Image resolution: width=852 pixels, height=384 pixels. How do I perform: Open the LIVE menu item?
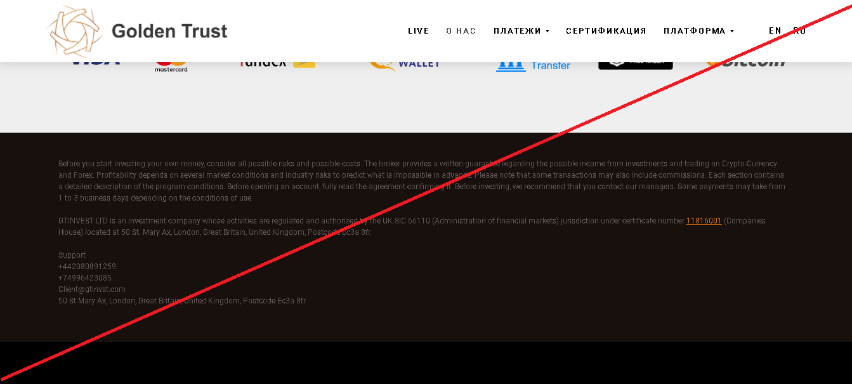[x=418, y=31]
